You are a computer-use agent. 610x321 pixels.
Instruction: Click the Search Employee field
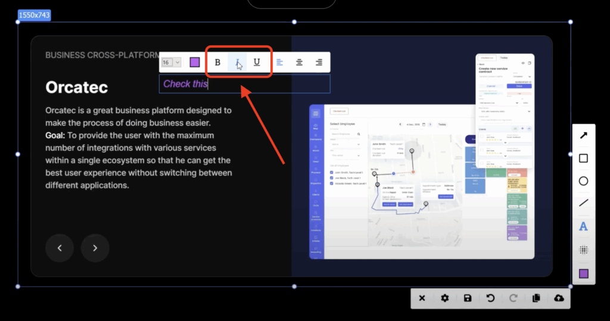coord(346,134)
